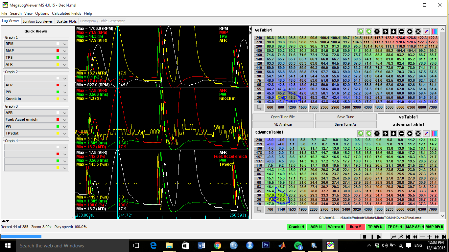Click advanceTable1 X cancel icon
The image size is (449, 252).
pos(418,134)
